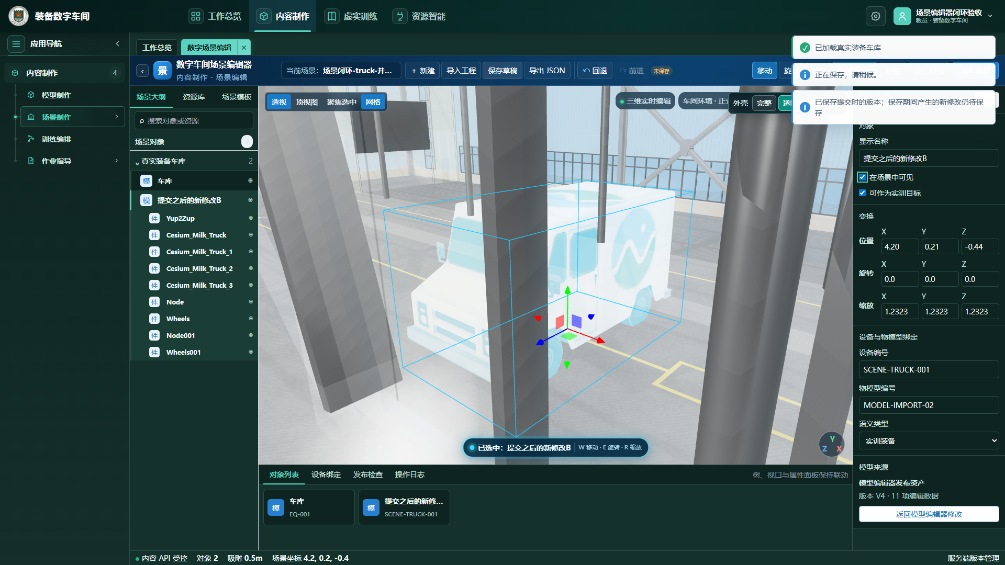
Task: Open 工作总览 in the top navigation bar
Action: (x=215, y=16)
